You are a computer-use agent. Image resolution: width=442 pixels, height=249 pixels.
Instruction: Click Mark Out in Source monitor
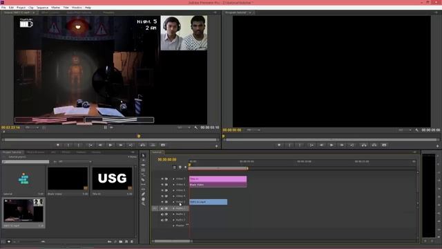(79, 145)
